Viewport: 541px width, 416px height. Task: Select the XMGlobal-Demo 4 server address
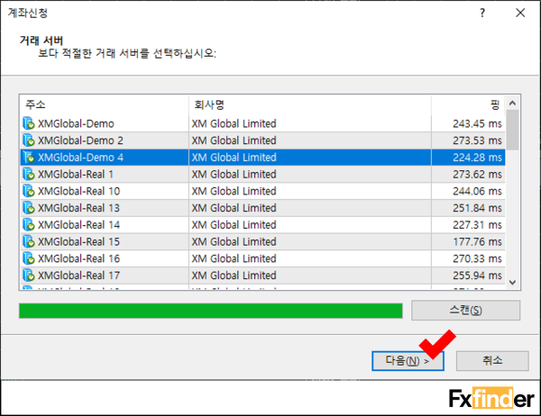coord(80,158)
